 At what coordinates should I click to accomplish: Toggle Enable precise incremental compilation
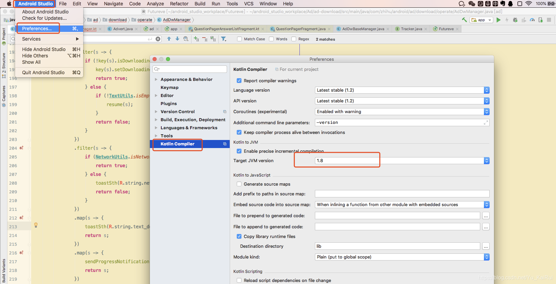click(239, 151)
